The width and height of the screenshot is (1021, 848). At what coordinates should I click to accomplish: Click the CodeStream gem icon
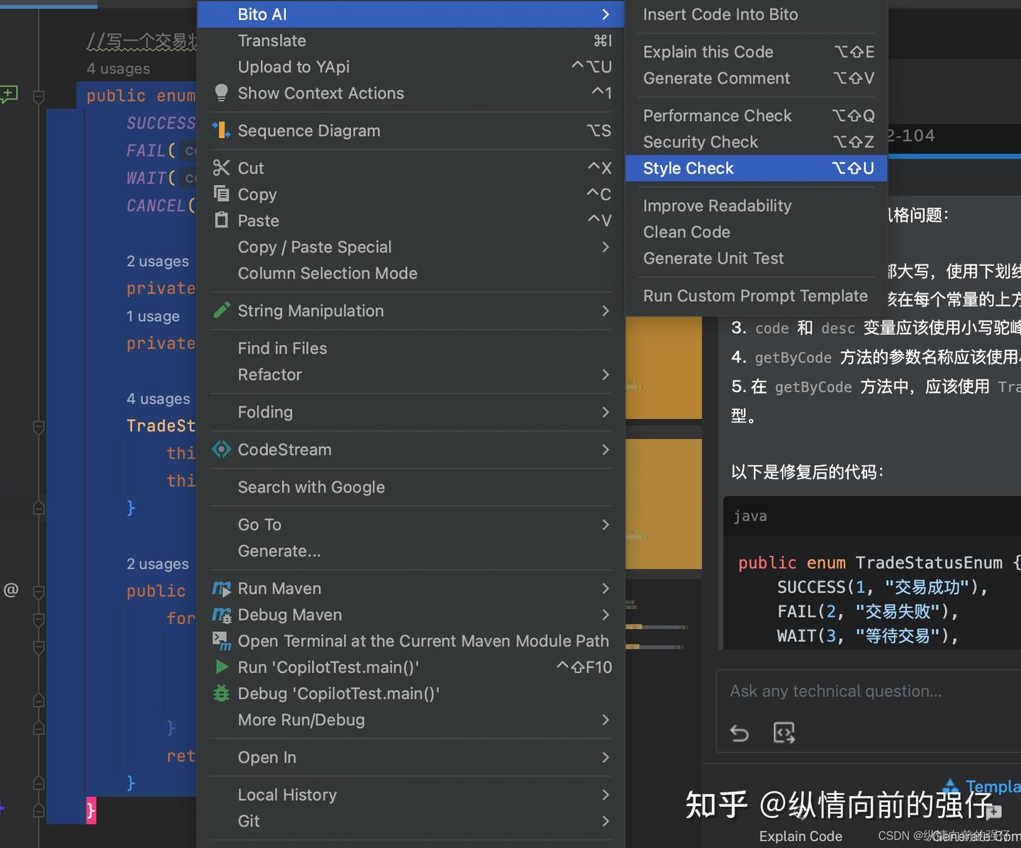221,450
